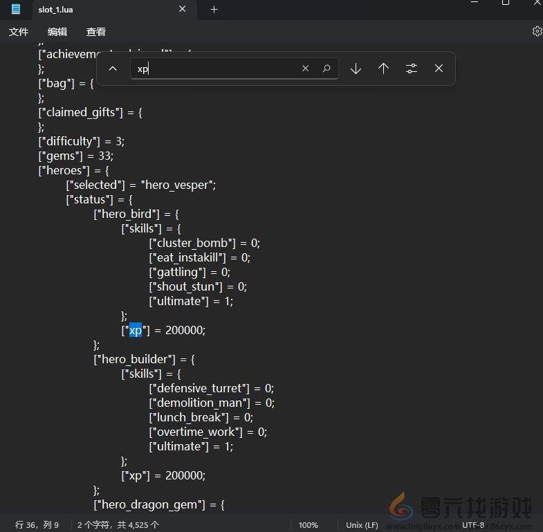Click the highlighted xp match in text
The height and width of the screenshot is (532, 543).
click(x=136, y=331)
